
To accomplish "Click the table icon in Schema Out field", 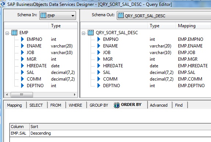I will pyautogui.click(x=121, y=15).
